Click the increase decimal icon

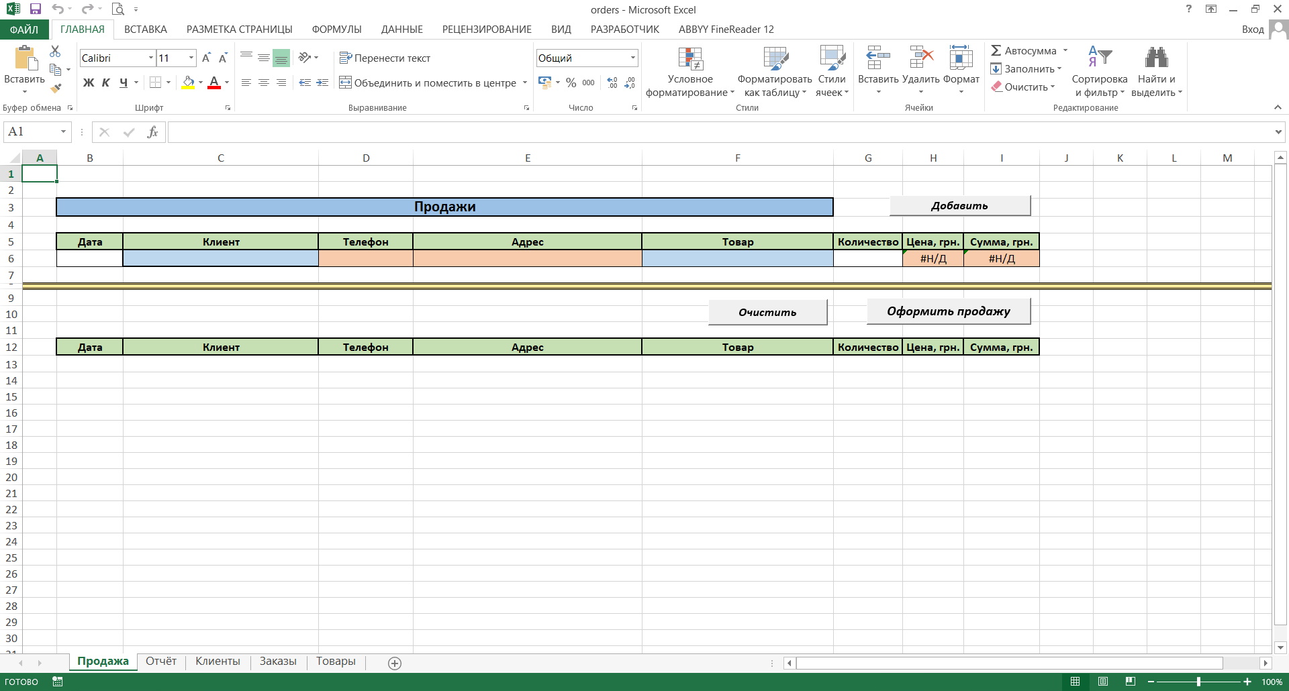[x=612, y=83]
